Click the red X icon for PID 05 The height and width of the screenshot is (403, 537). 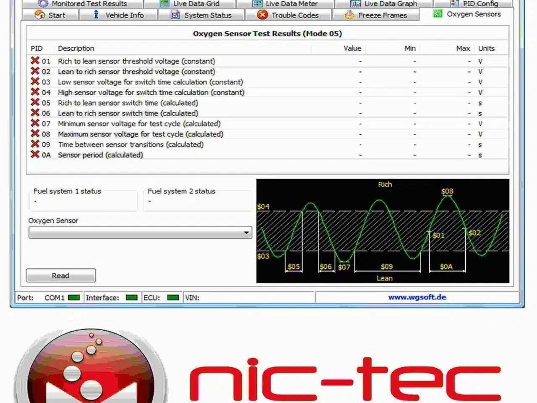35,102
